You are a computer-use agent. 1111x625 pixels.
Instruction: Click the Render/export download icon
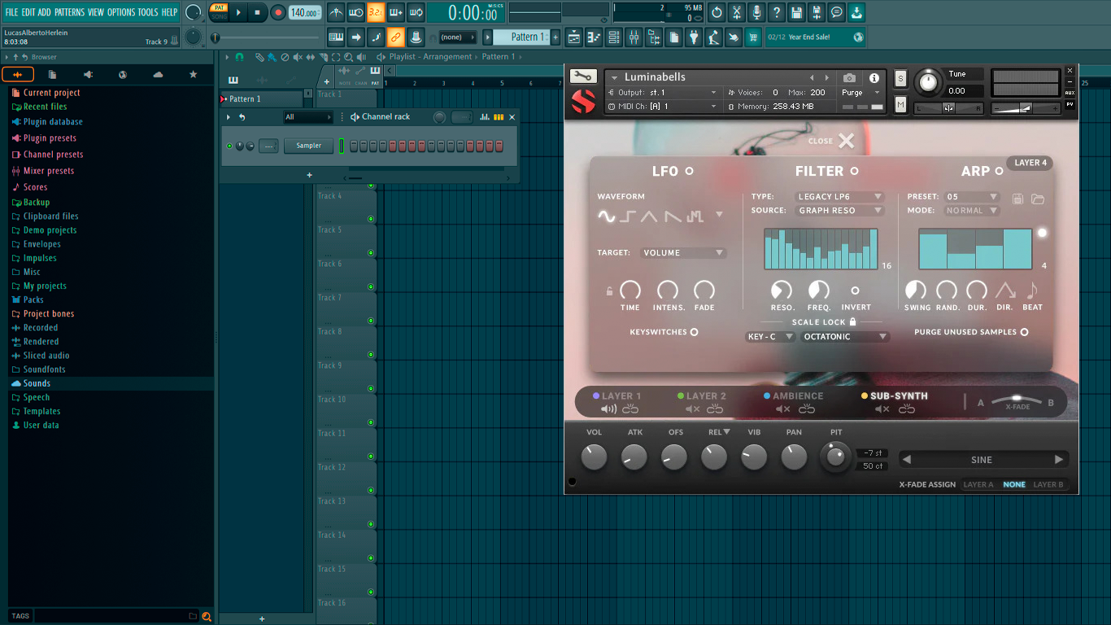tap(856, 12)
